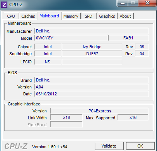
Task: Click the BIOS Brand Dell Inc. field
Action: (92, 80)
